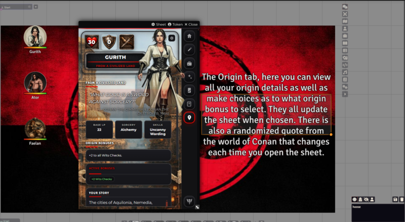Screen dimensions: 405x222
Task: Click the heart life points badge
Action: pyautogui.click(x=92, y=42)
